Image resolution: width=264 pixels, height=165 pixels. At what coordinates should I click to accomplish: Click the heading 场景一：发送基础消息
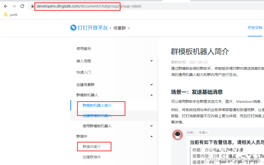[197, 92]
